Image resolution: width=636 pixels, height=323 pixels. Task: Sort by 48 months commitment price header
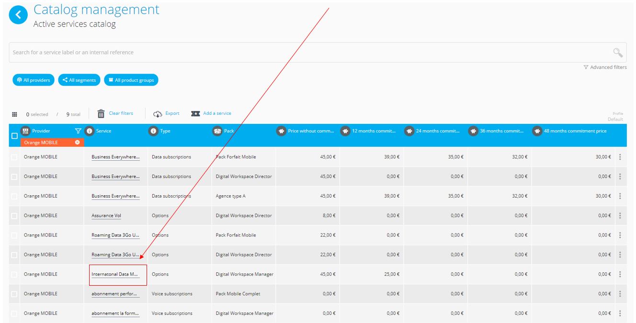pos(575,131)
